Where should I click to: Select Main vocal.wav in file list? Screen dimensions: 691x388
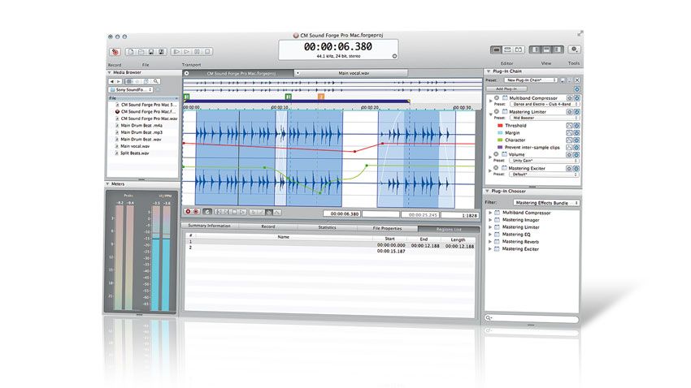135,146
